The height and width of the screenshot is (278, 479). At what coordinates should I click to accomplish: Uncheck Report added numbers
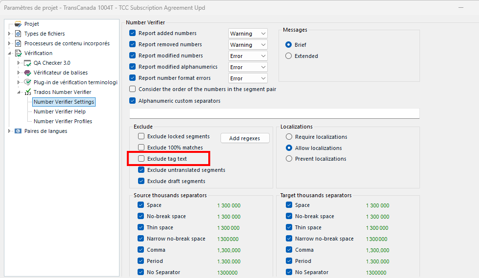coord(132,33)
